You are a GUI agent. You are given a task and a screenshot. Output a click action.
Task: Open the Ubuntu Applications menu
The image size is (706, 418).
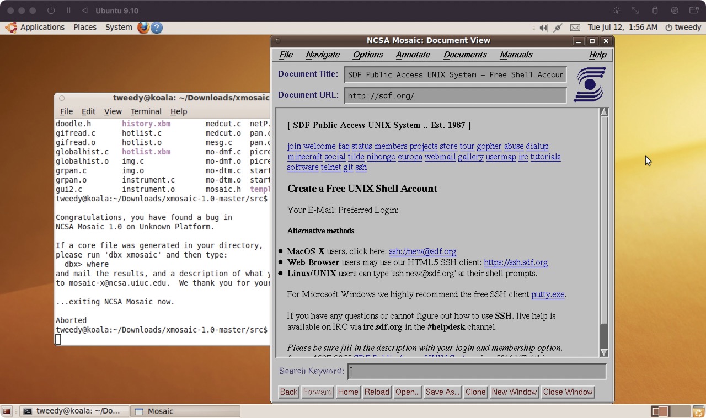[x=42, y=27]
